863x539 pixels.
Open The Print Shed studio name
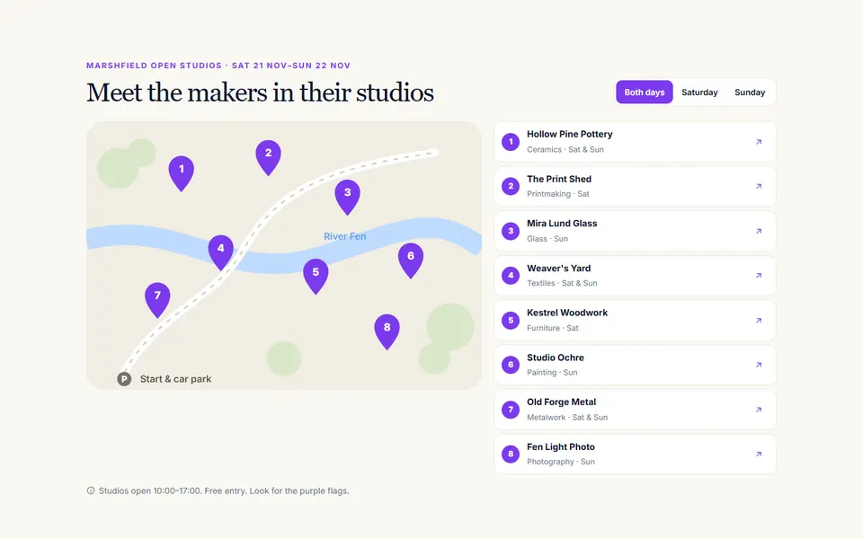[x=559, y=179]
